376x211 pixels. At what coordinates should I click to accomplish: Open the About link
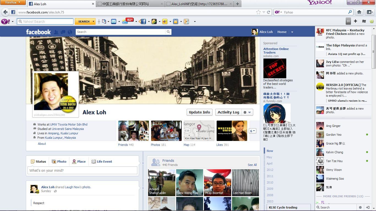[x=42, y=144]
